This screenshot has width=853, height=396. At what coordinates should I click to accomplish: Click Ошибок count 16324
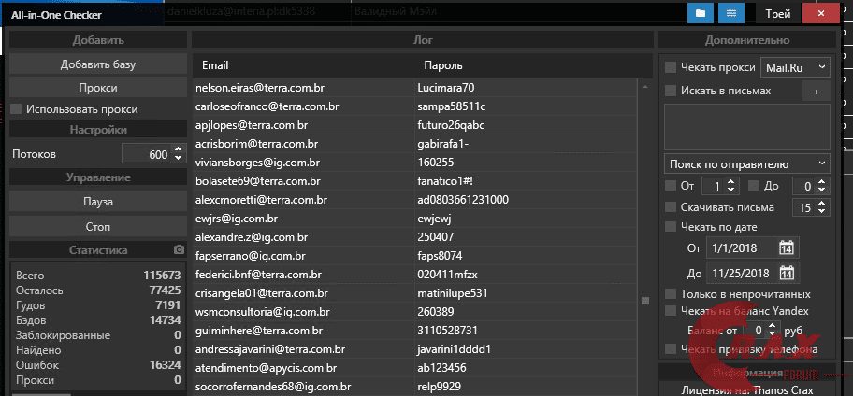(166, 365)
